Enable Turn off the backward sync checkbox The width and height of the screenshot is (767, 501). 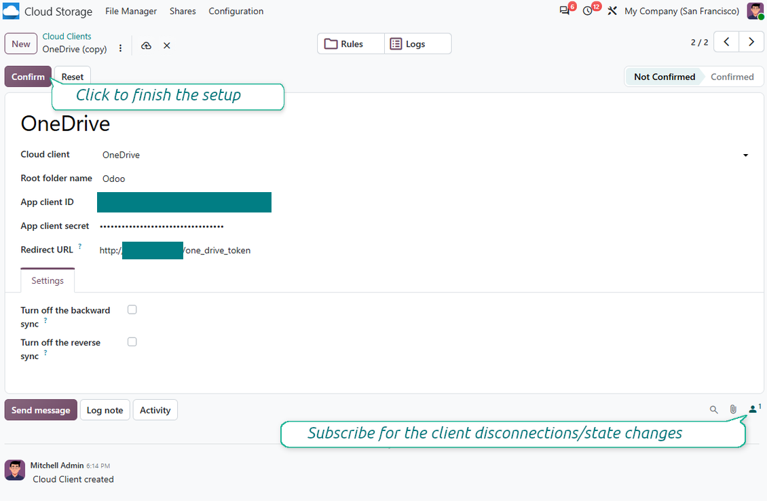(132, 310)
